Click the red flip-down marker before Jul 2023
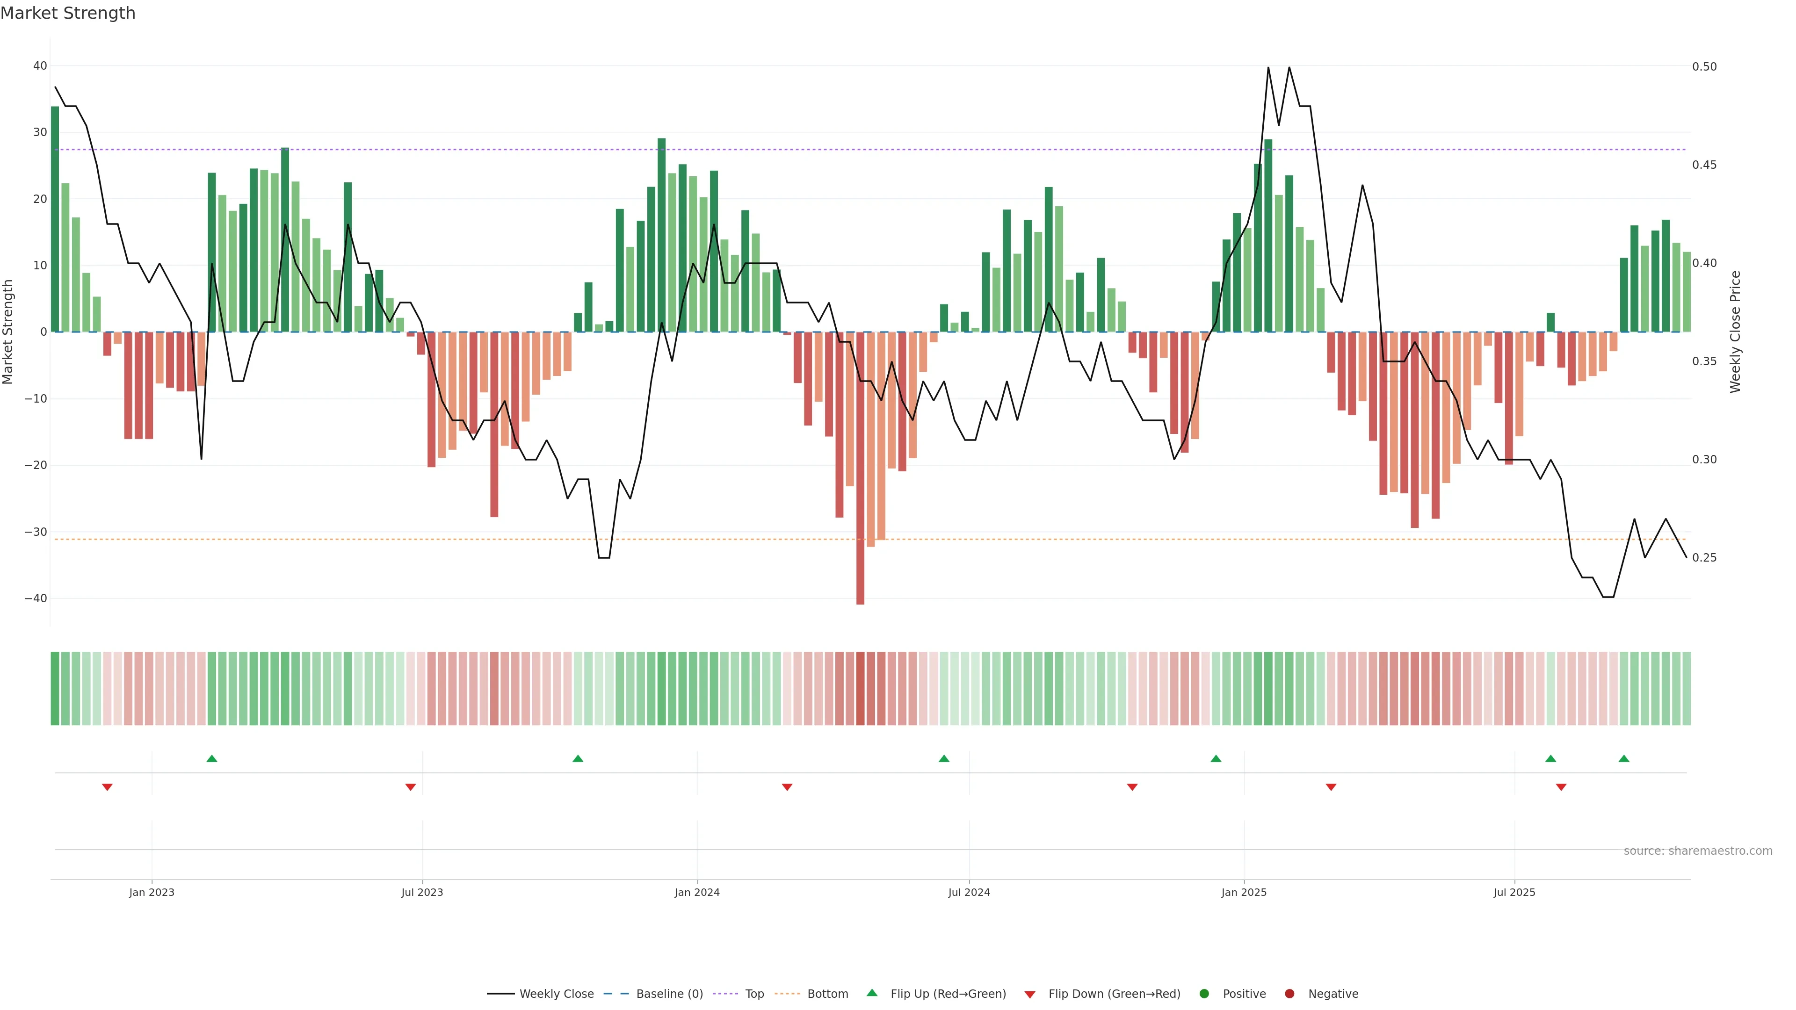 pos(411,787)
